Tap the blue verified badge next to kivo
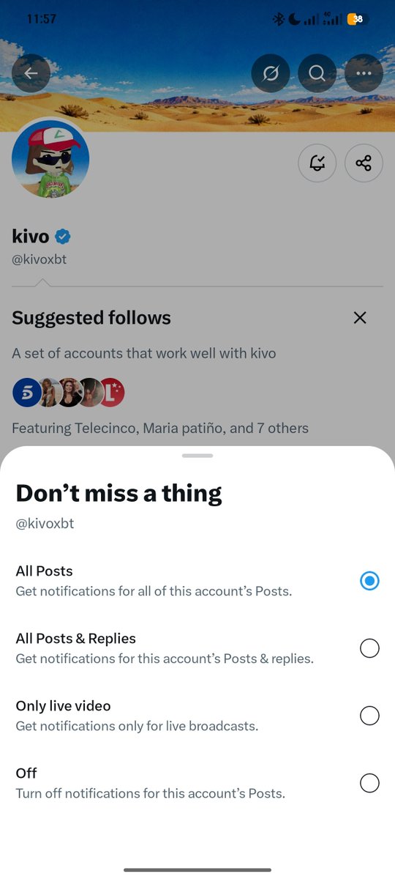This screenshot has width=395, height=879. click(x=63, y=237)
